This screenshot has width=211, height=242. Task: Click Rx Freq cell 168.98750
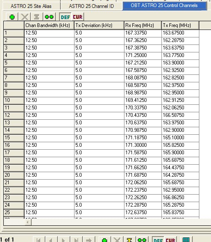143,93
